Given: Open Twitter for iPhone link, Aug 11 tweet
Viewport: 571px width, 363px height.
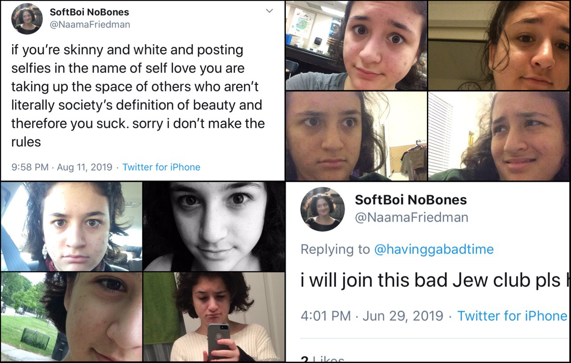Looking at the screenshot, I should (x=161, y=167).
